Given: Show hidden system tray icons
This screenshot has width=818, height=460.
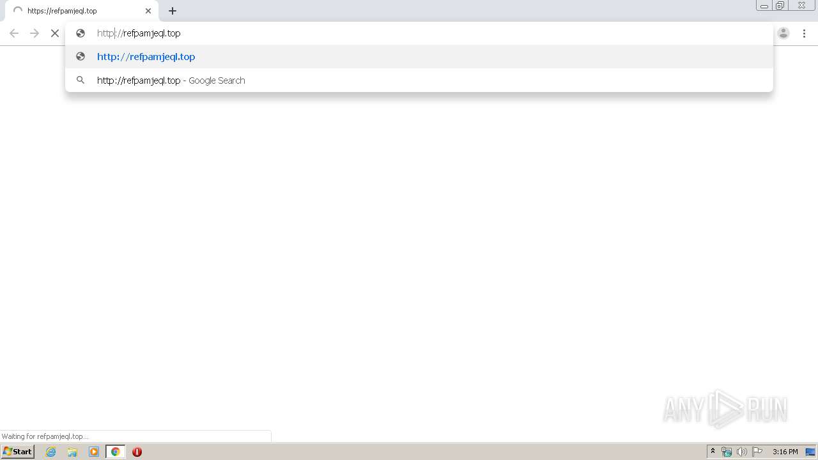Looking at the screenshot, I should point(713,452).
